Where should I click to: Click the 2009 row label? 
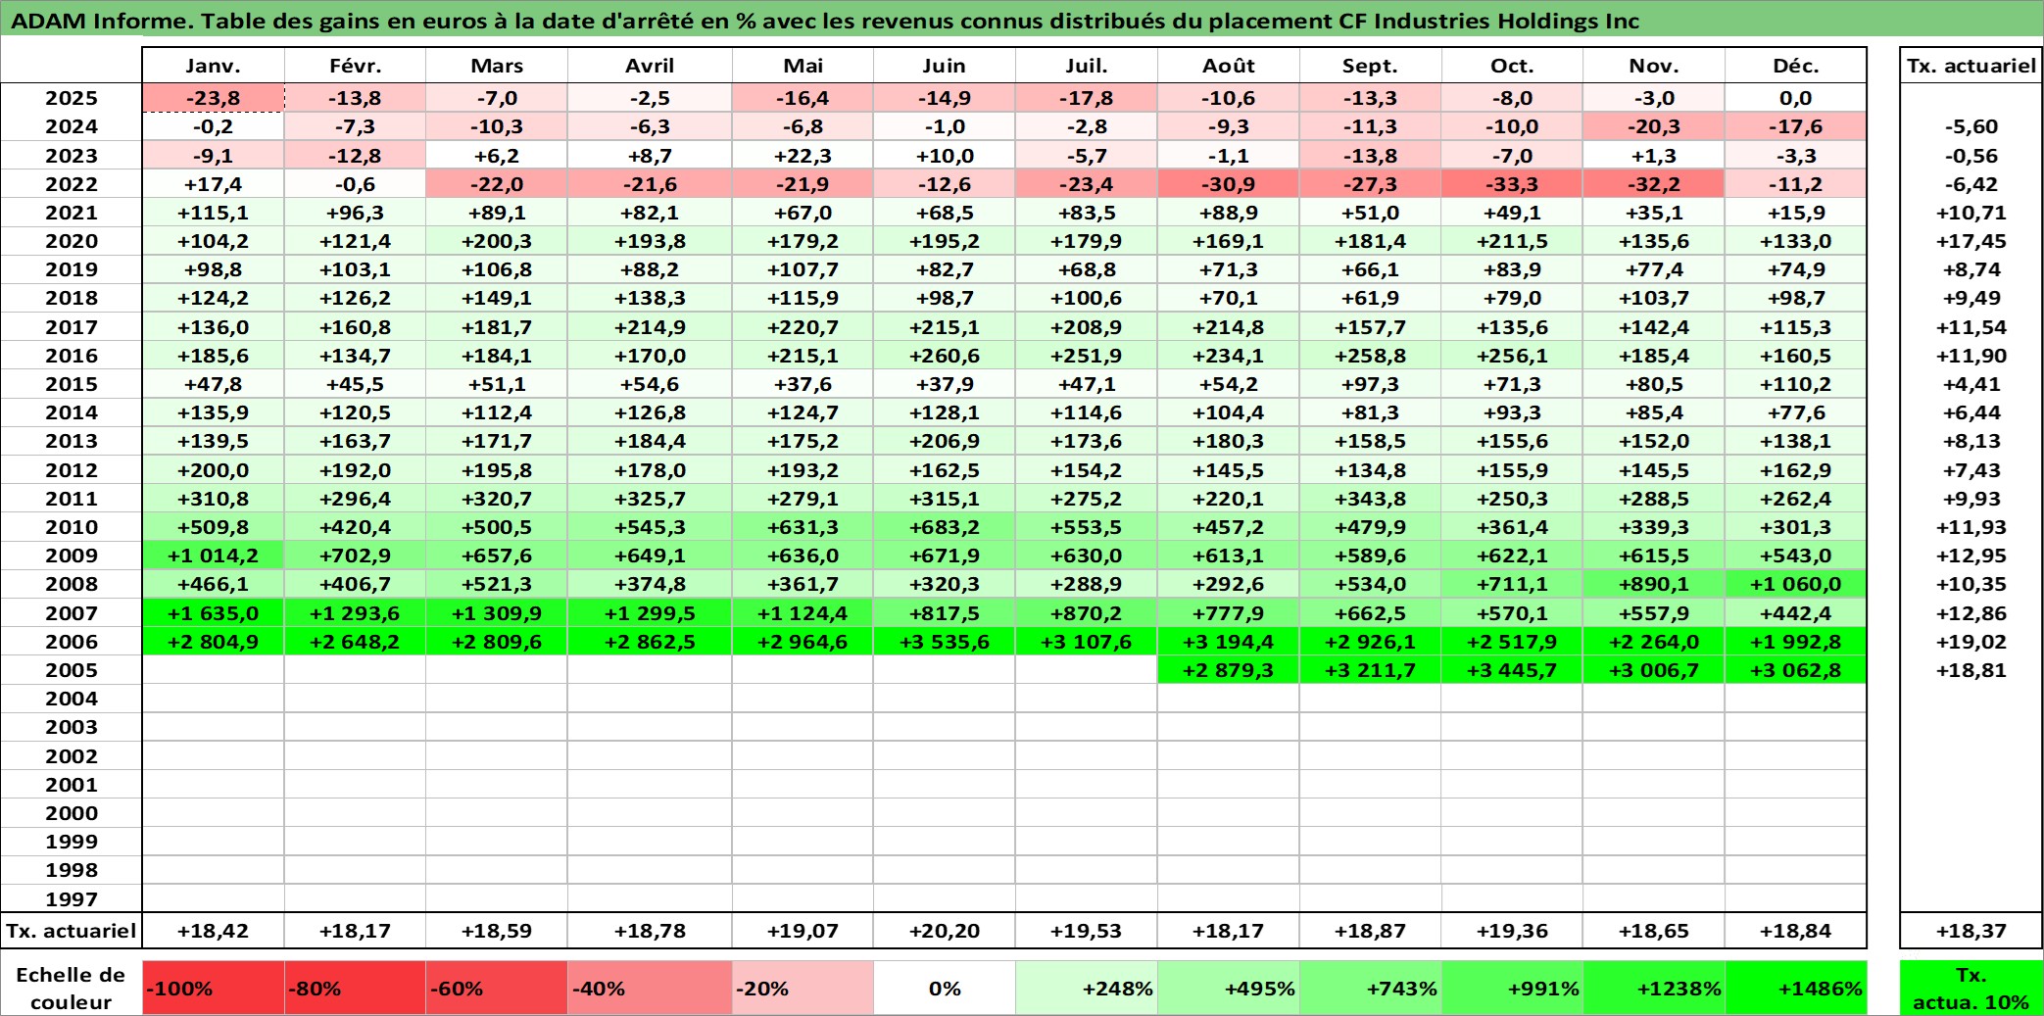coord(72,556)
